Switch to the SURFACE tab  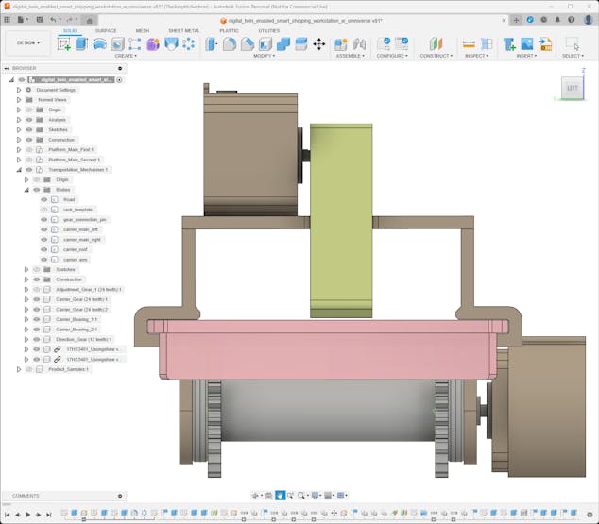[106, 30]
